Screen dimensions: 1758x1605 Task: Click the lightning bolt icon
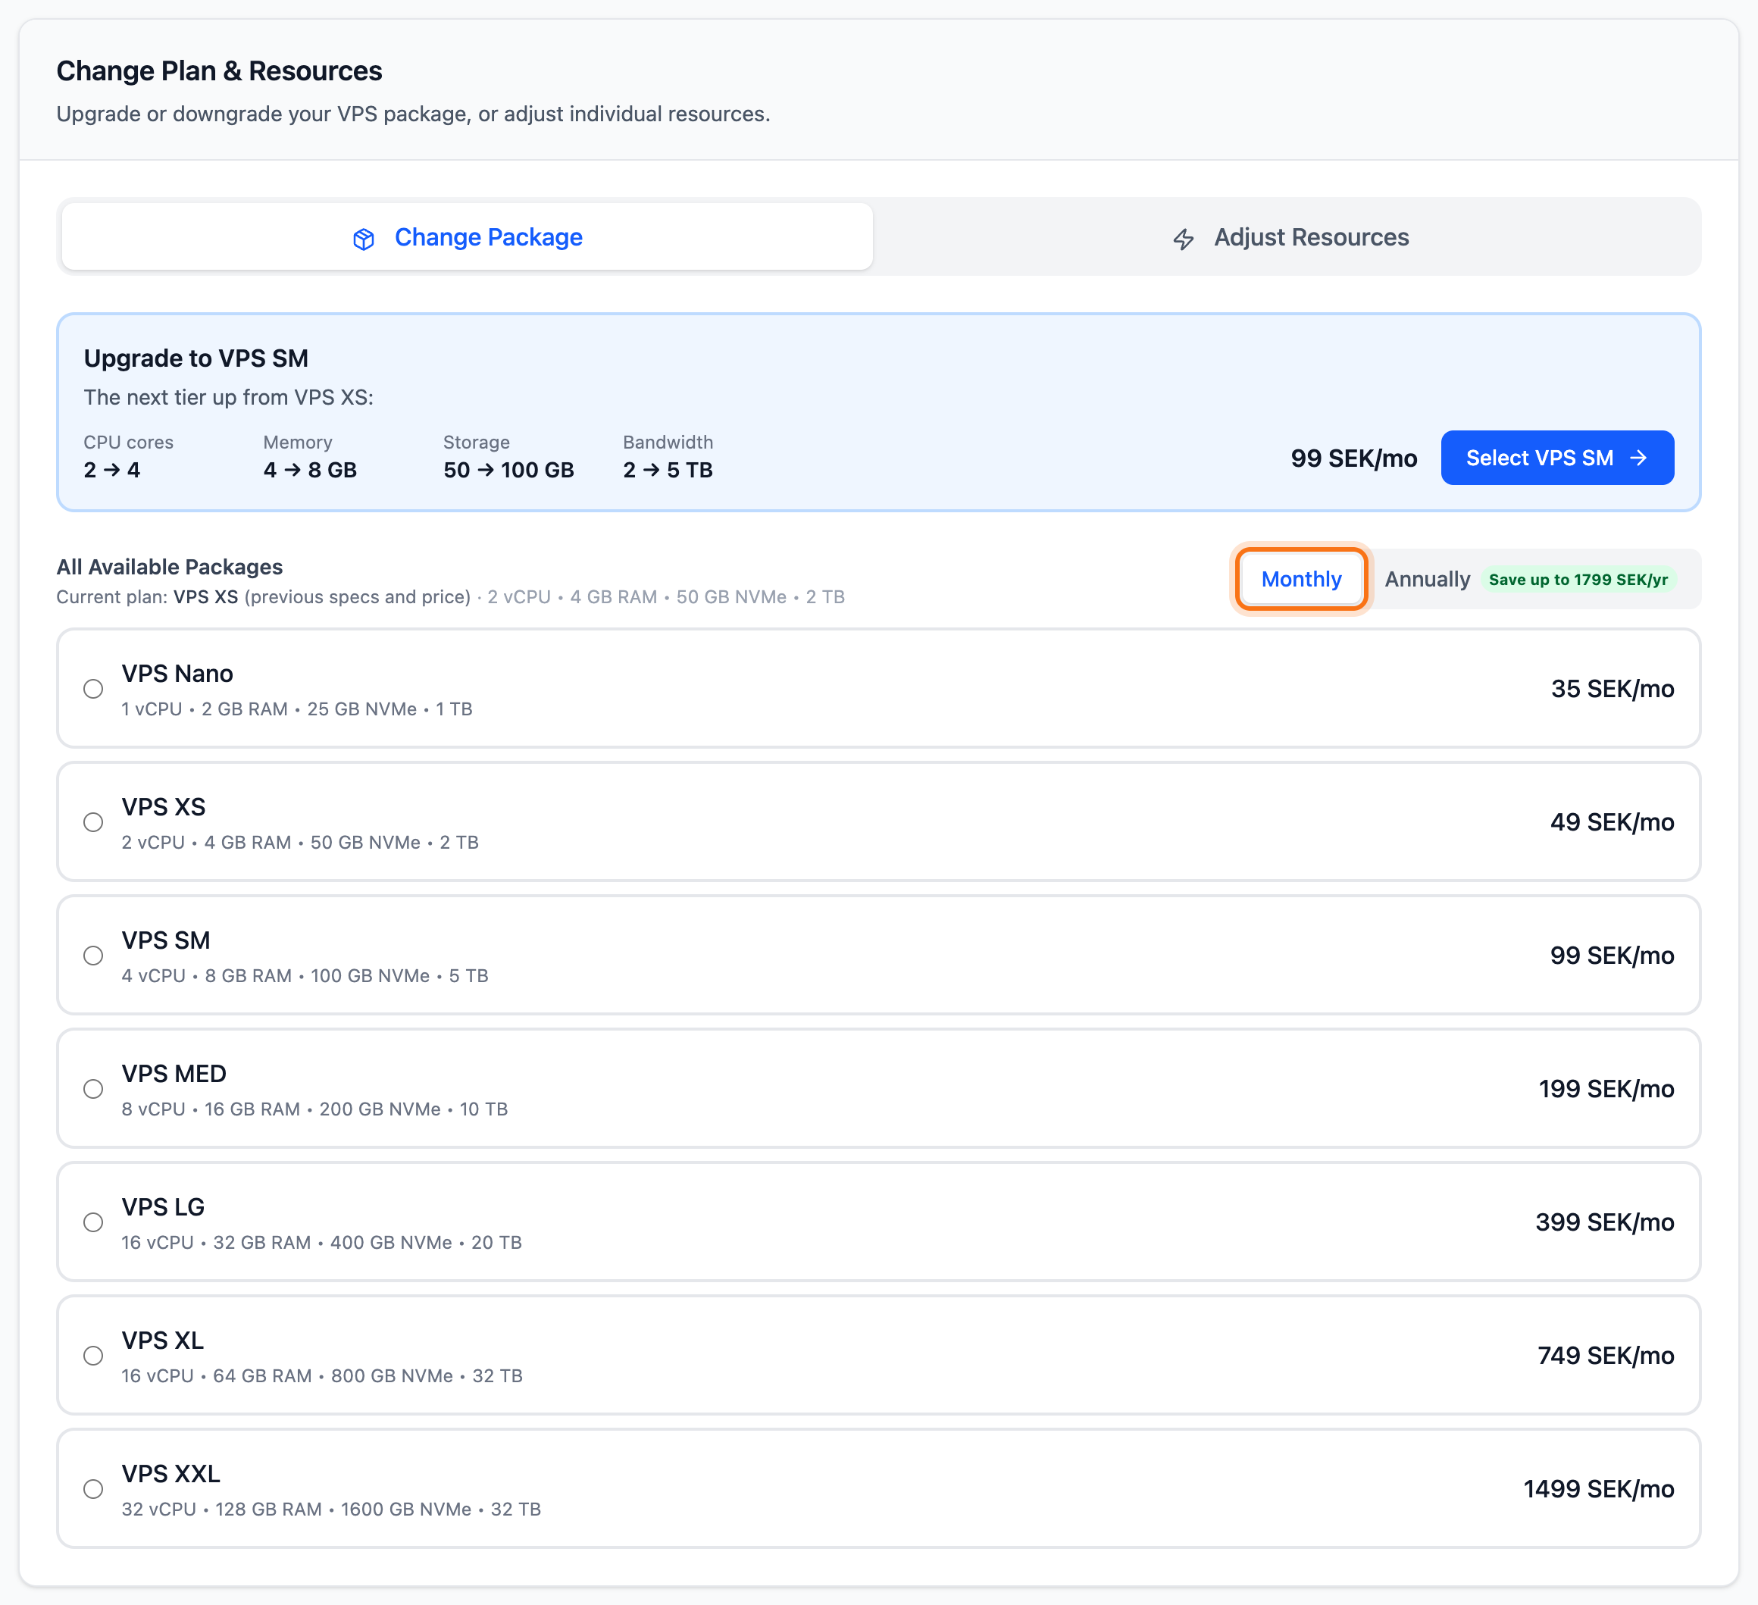pos(1182,238)
